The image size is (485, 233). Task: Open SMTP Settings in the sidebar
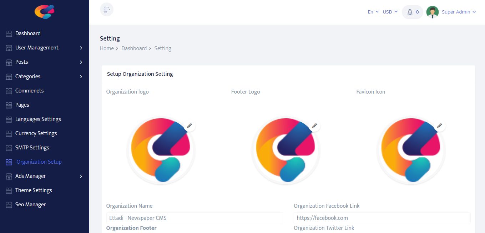[32, 148]
